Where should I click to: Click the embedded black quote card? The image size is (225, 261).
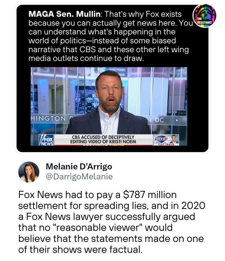[112, 78]
